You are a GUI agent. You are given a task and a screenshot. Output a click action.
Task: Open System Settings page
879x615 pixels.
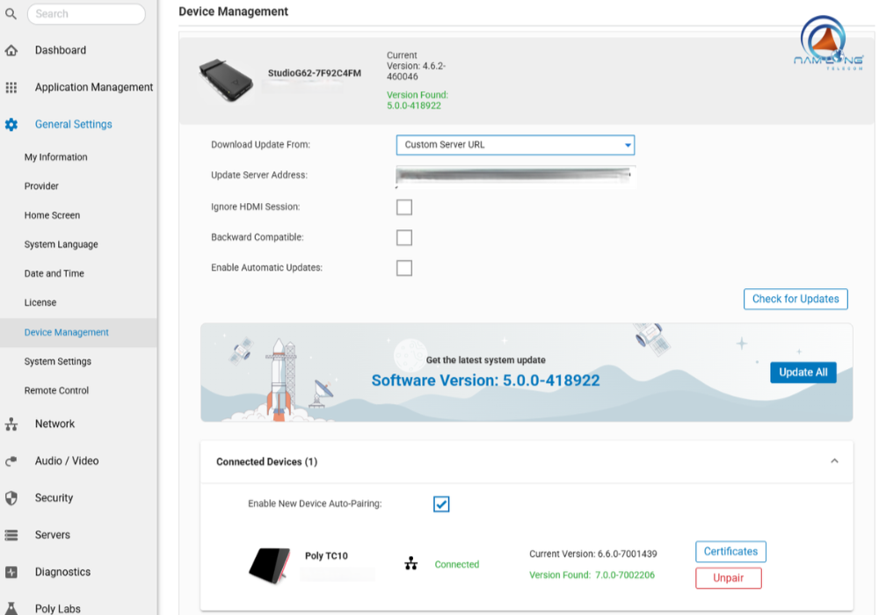(58, 361)
